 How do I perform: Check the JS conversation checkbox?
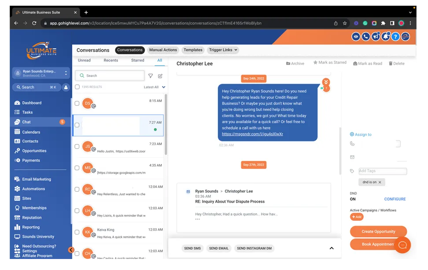[77, 146]
